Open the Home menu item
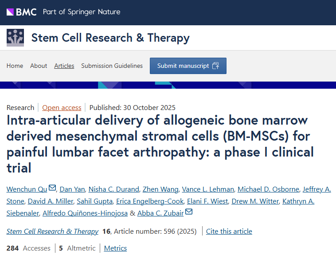Image resolution: width=336 pixels, height=259 pixels. click(x=15, y=66)
